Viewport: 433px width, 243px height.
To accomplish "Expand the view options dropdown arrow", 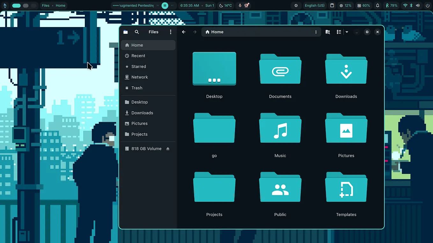I will (347, 32).
